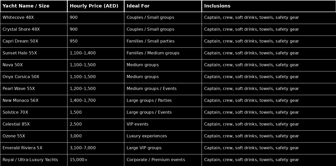Click the Ideal For column header
This screenshot has width=336, height=166.
[x=138, y=6]
